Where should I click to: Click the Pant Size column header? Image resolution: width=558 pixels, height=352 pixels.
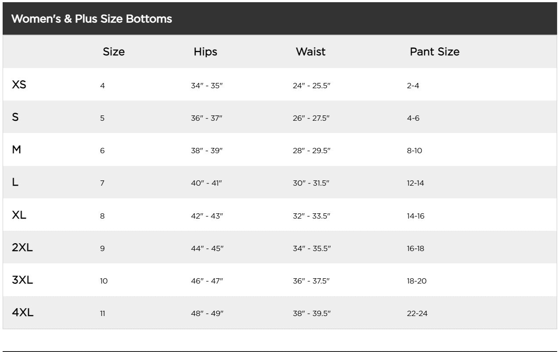coord(434,52)
